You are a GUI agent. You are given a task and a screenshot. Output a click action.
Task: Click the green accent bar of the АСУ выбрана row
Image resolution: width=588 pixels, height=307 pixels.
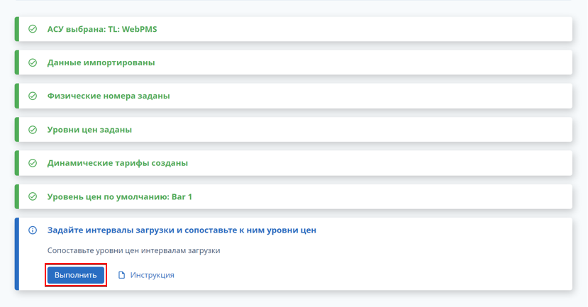click(17, 29)
